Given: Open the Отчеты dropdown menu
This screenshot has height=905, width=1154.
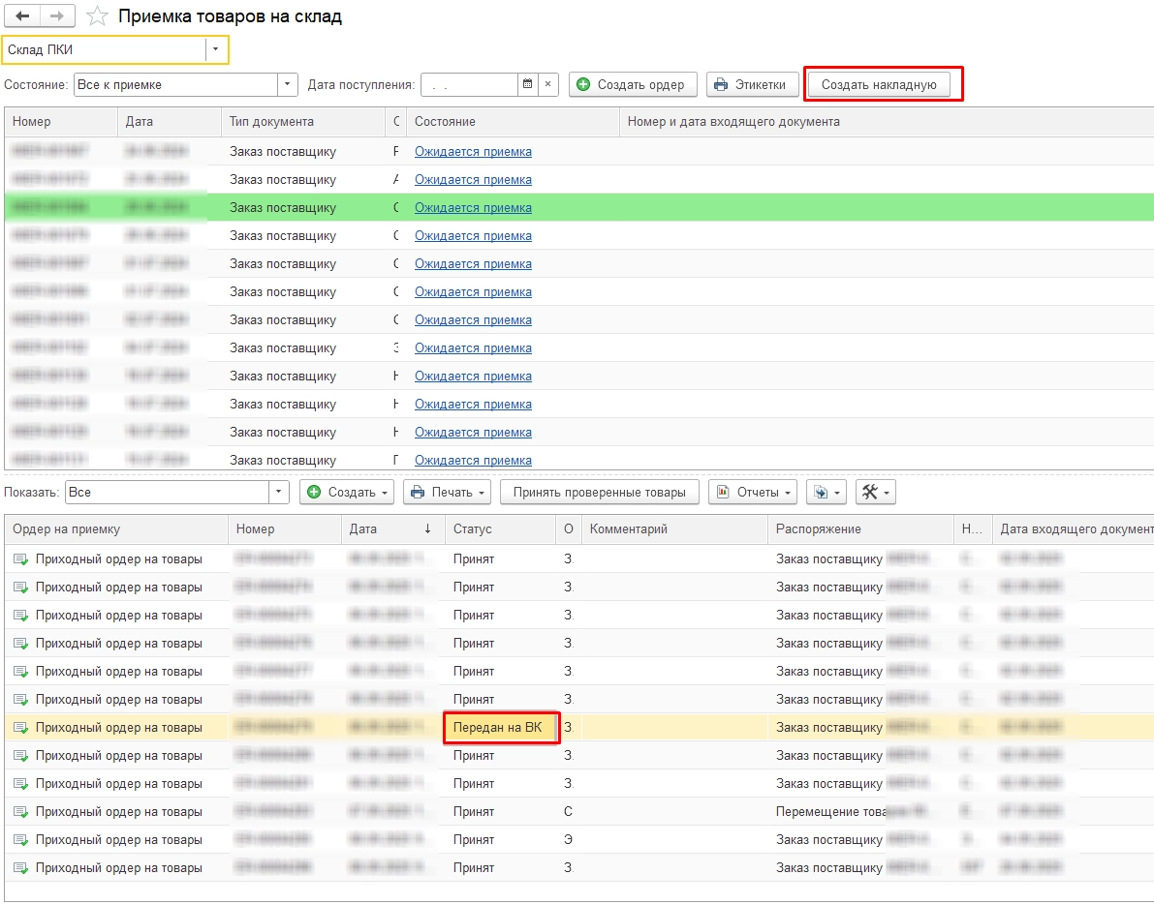Looking at the screenshot, I should click(x=753, y=493).
